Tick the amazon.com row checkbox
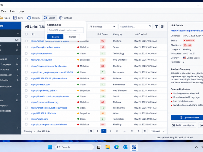Image resolution: width=203 pixels, height=152 pixels. point(26,85)
